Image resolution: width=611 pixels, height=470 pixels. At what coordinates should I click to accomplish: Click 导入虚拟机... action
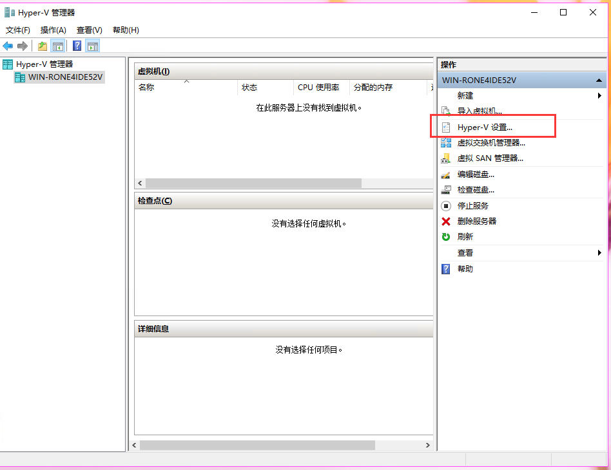coord(480,111)
